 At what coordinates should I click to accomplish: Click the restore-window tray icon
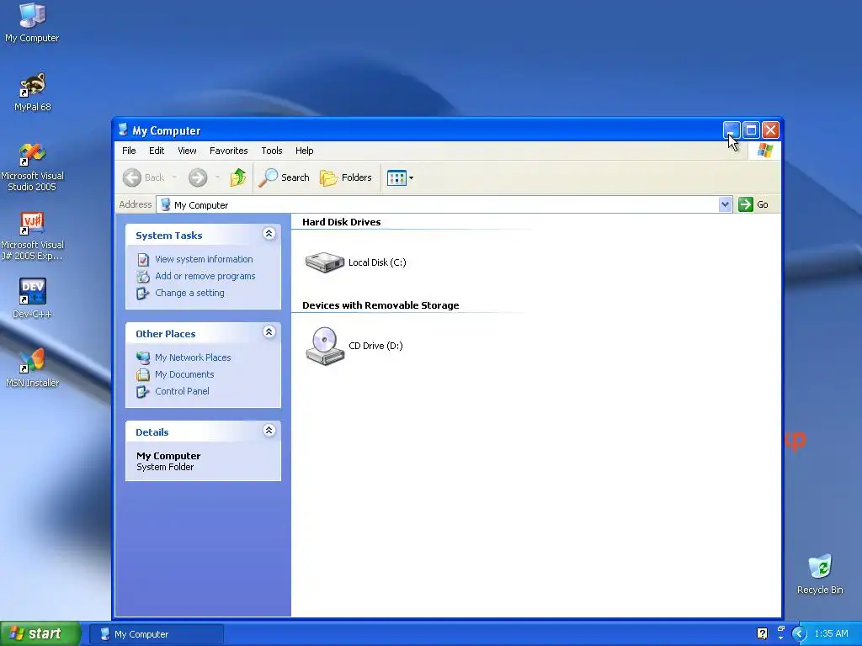(x=781, y=628)
